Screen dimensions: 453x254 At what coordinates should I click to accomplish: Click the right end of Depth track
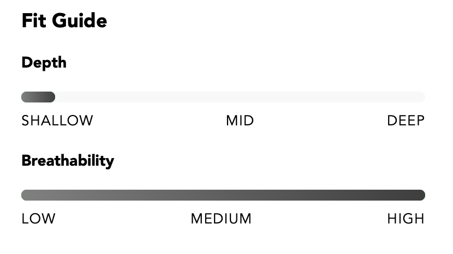pos(421,97)
